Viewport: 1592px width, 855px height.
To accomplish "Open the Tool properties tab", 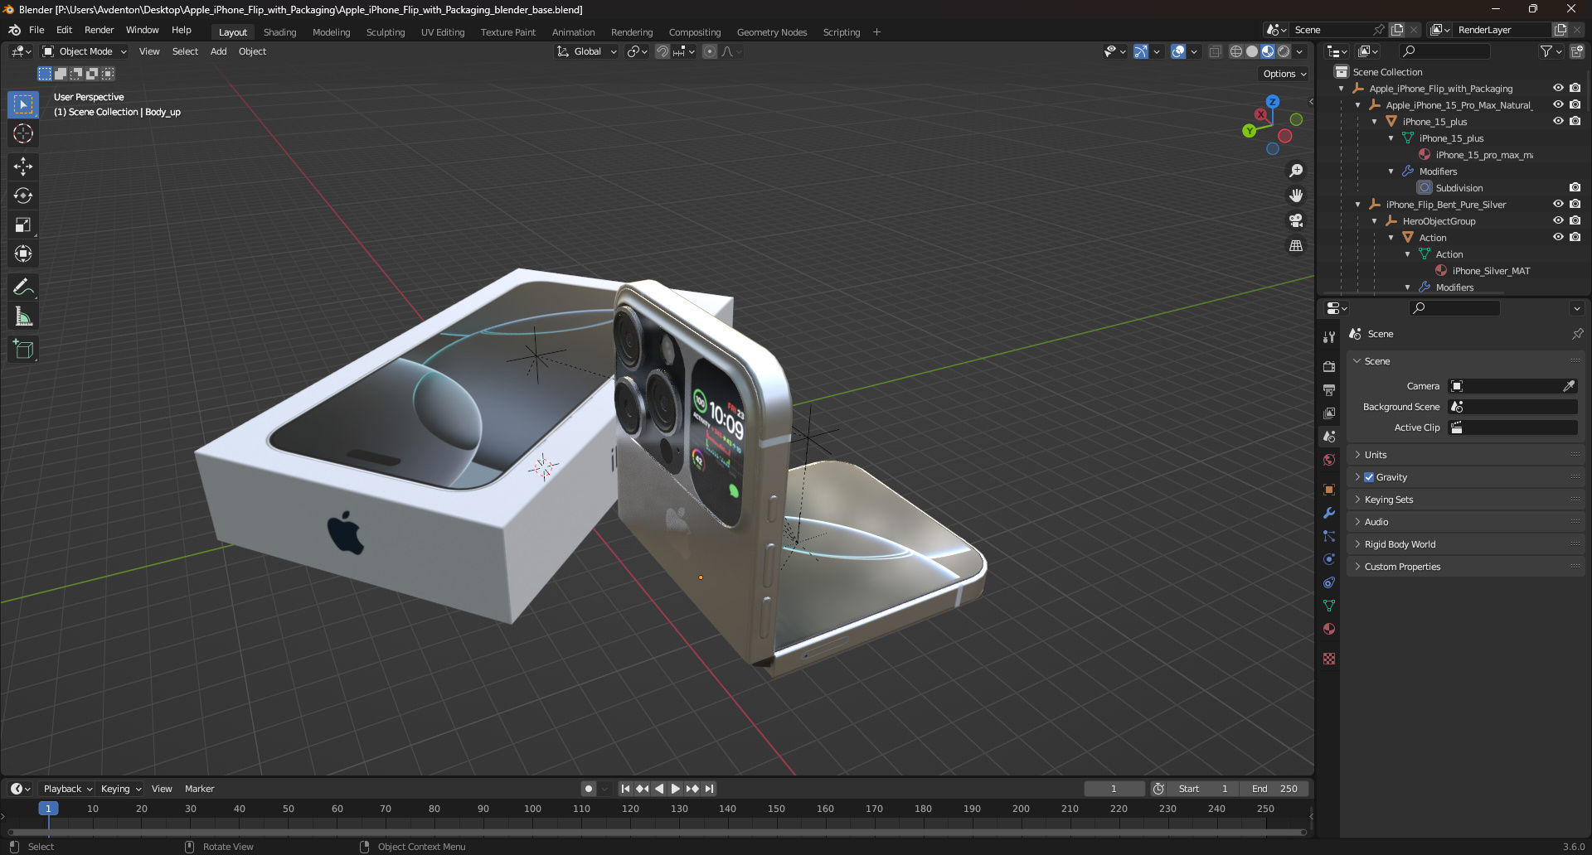I will tap(1329, 336).
